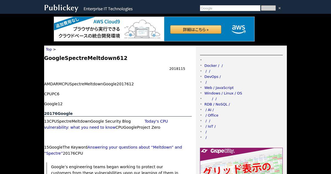Open Answering your questions about Meltdown link
331x174 pixels.
(113, 150)
